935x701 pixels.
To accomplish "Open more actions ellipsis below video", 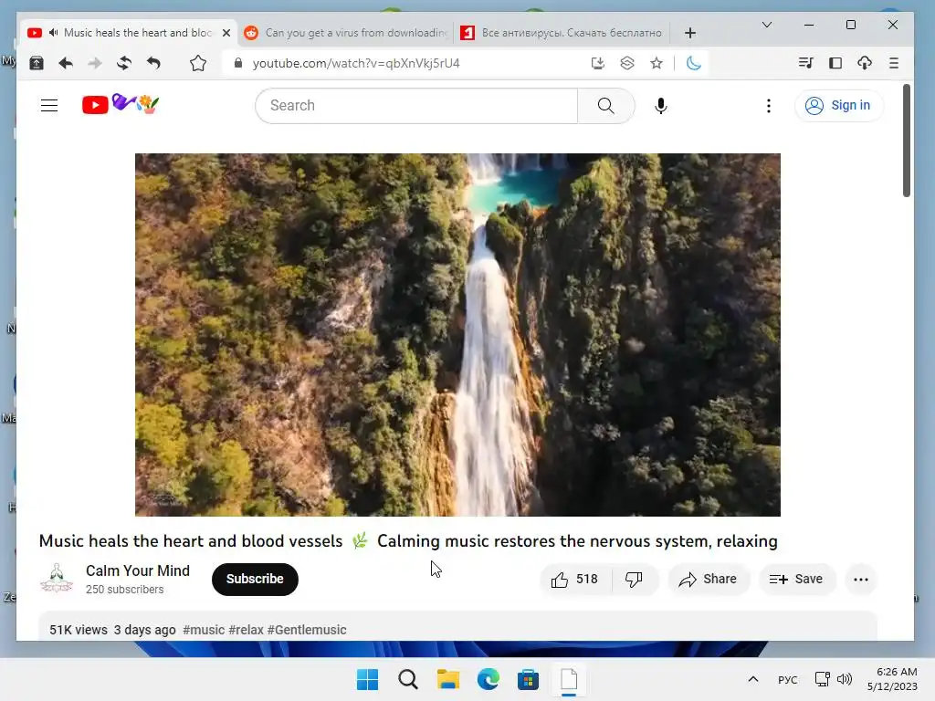I will pos(860,580).
